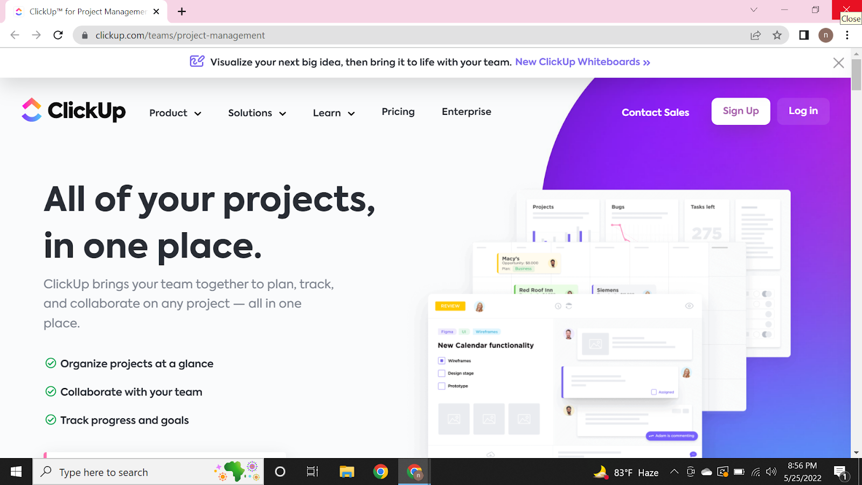Screen dimensions: 862x485
Task: Open Chrome's tab search dropdown
Action: (754, 10)
